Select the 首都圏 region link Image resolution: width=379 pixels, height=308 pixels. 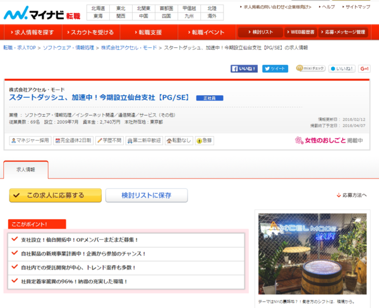166,8
